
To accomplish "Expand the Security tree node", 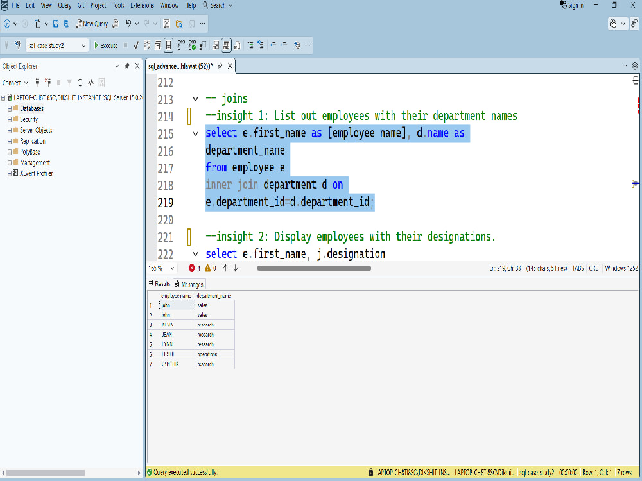I will click(x=10, y=119).
